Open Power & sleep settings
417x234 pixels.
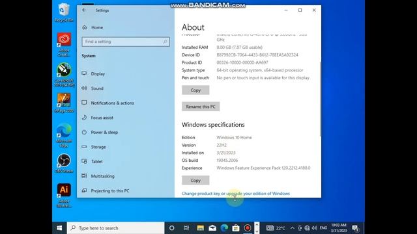click(104, 132)
